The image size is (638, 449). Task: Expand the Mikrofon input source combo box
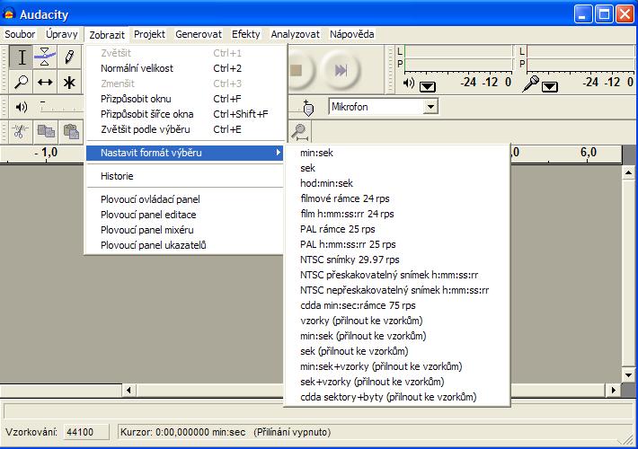pyautogui.click(x=430, y=107)
